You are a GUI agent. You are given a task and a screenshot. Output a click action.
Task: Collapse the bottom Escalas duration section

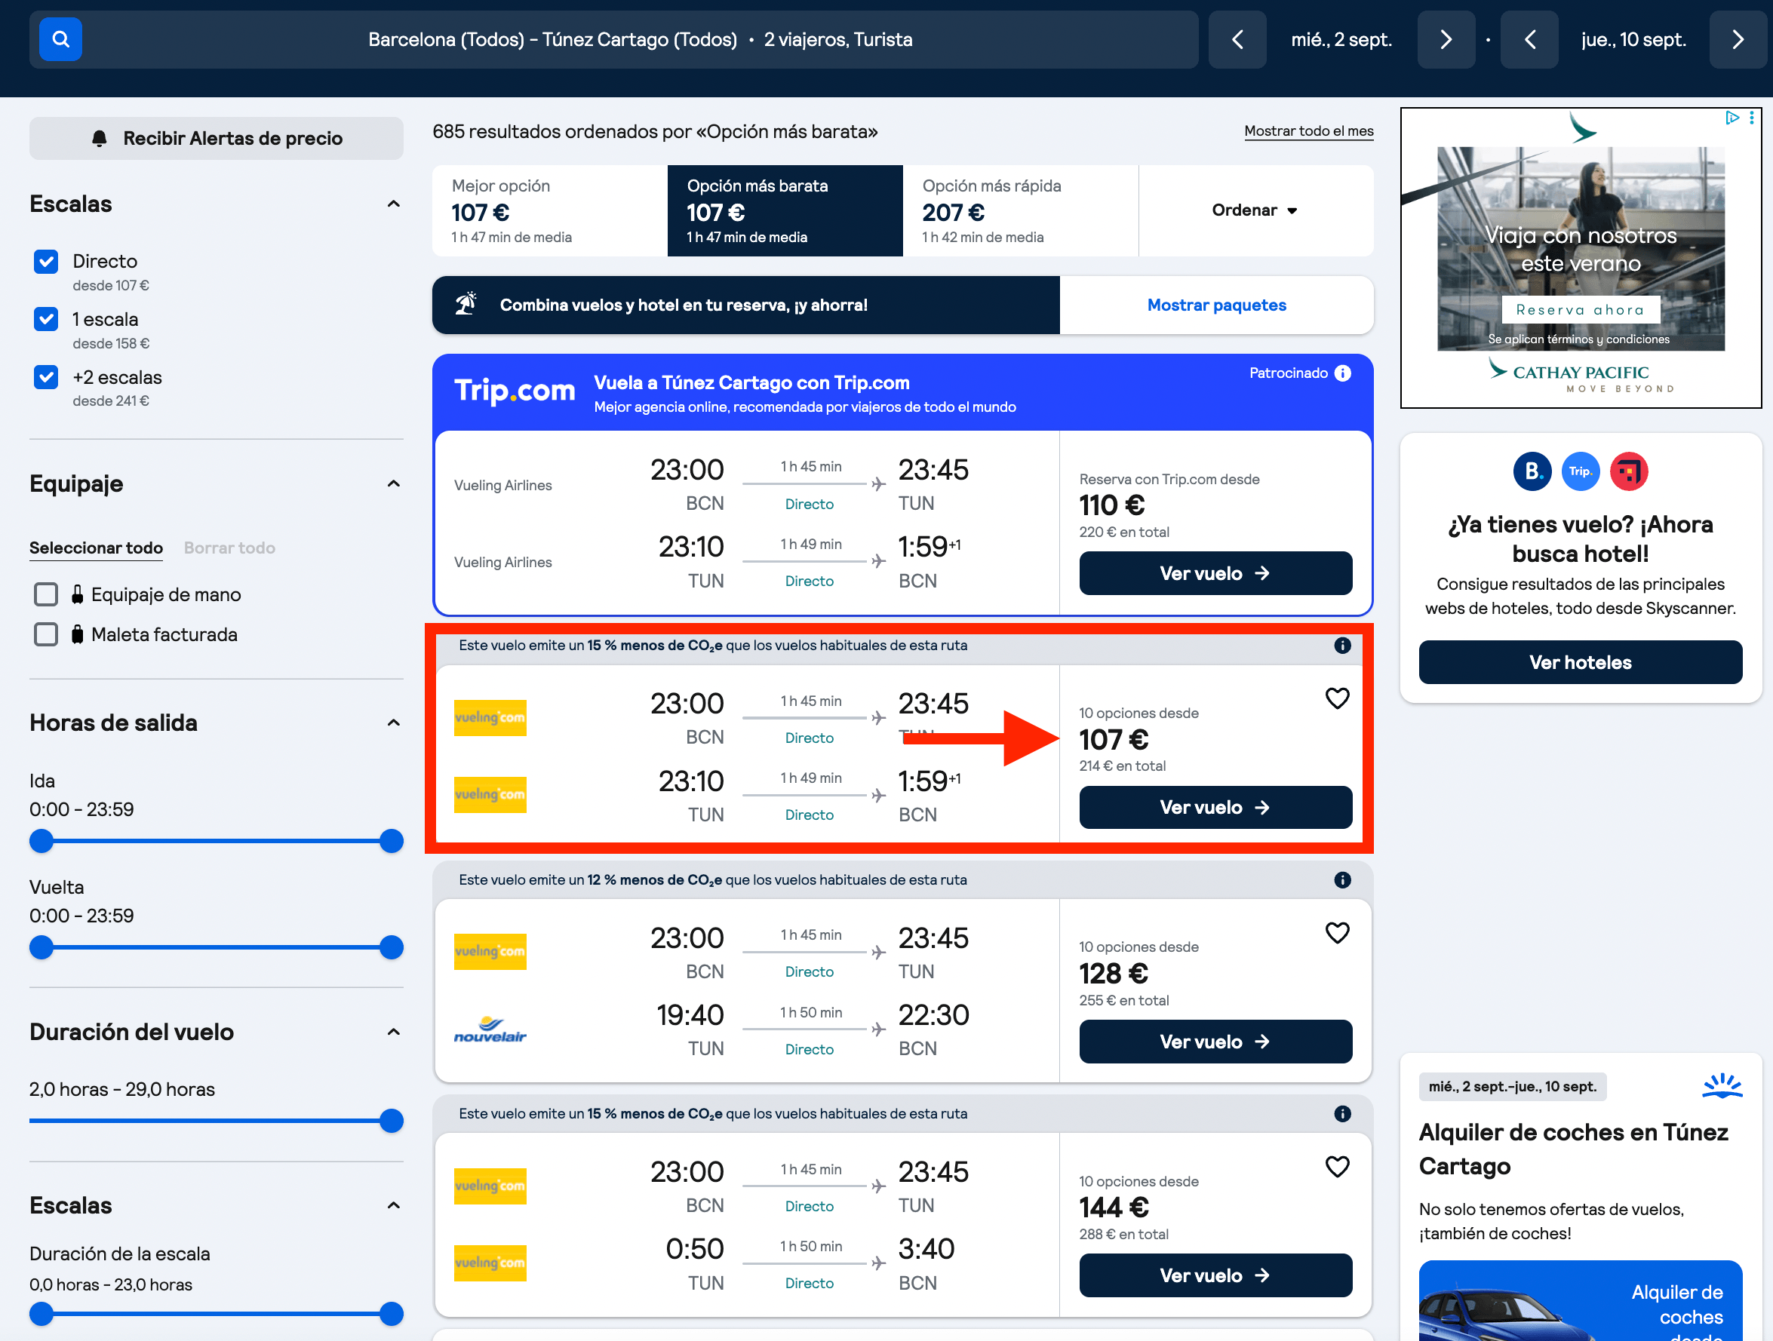coord(394,1206)
